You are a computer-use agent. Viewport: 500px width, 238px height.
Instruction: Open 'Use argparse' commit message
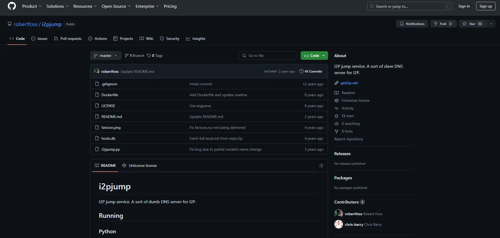200,106
